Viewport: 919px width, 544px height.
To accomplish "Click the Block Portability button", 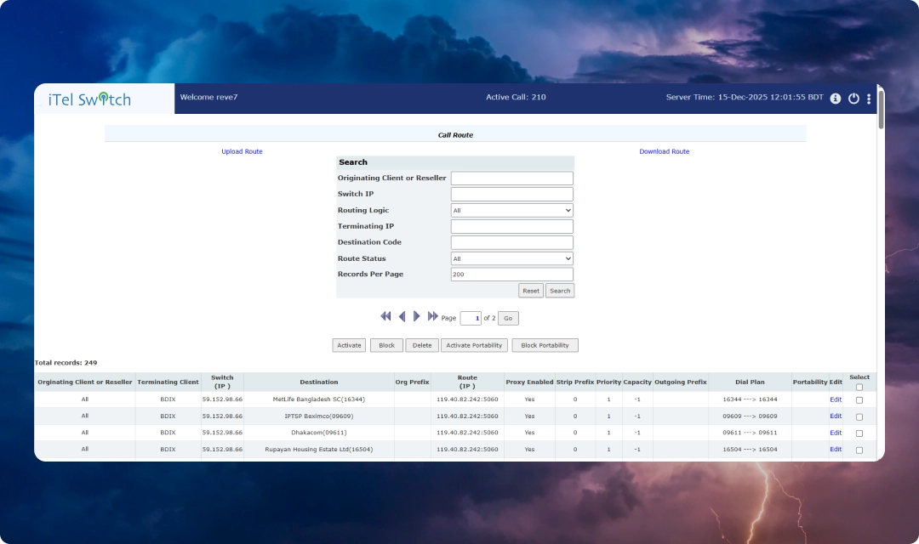I will click(545, 345).
